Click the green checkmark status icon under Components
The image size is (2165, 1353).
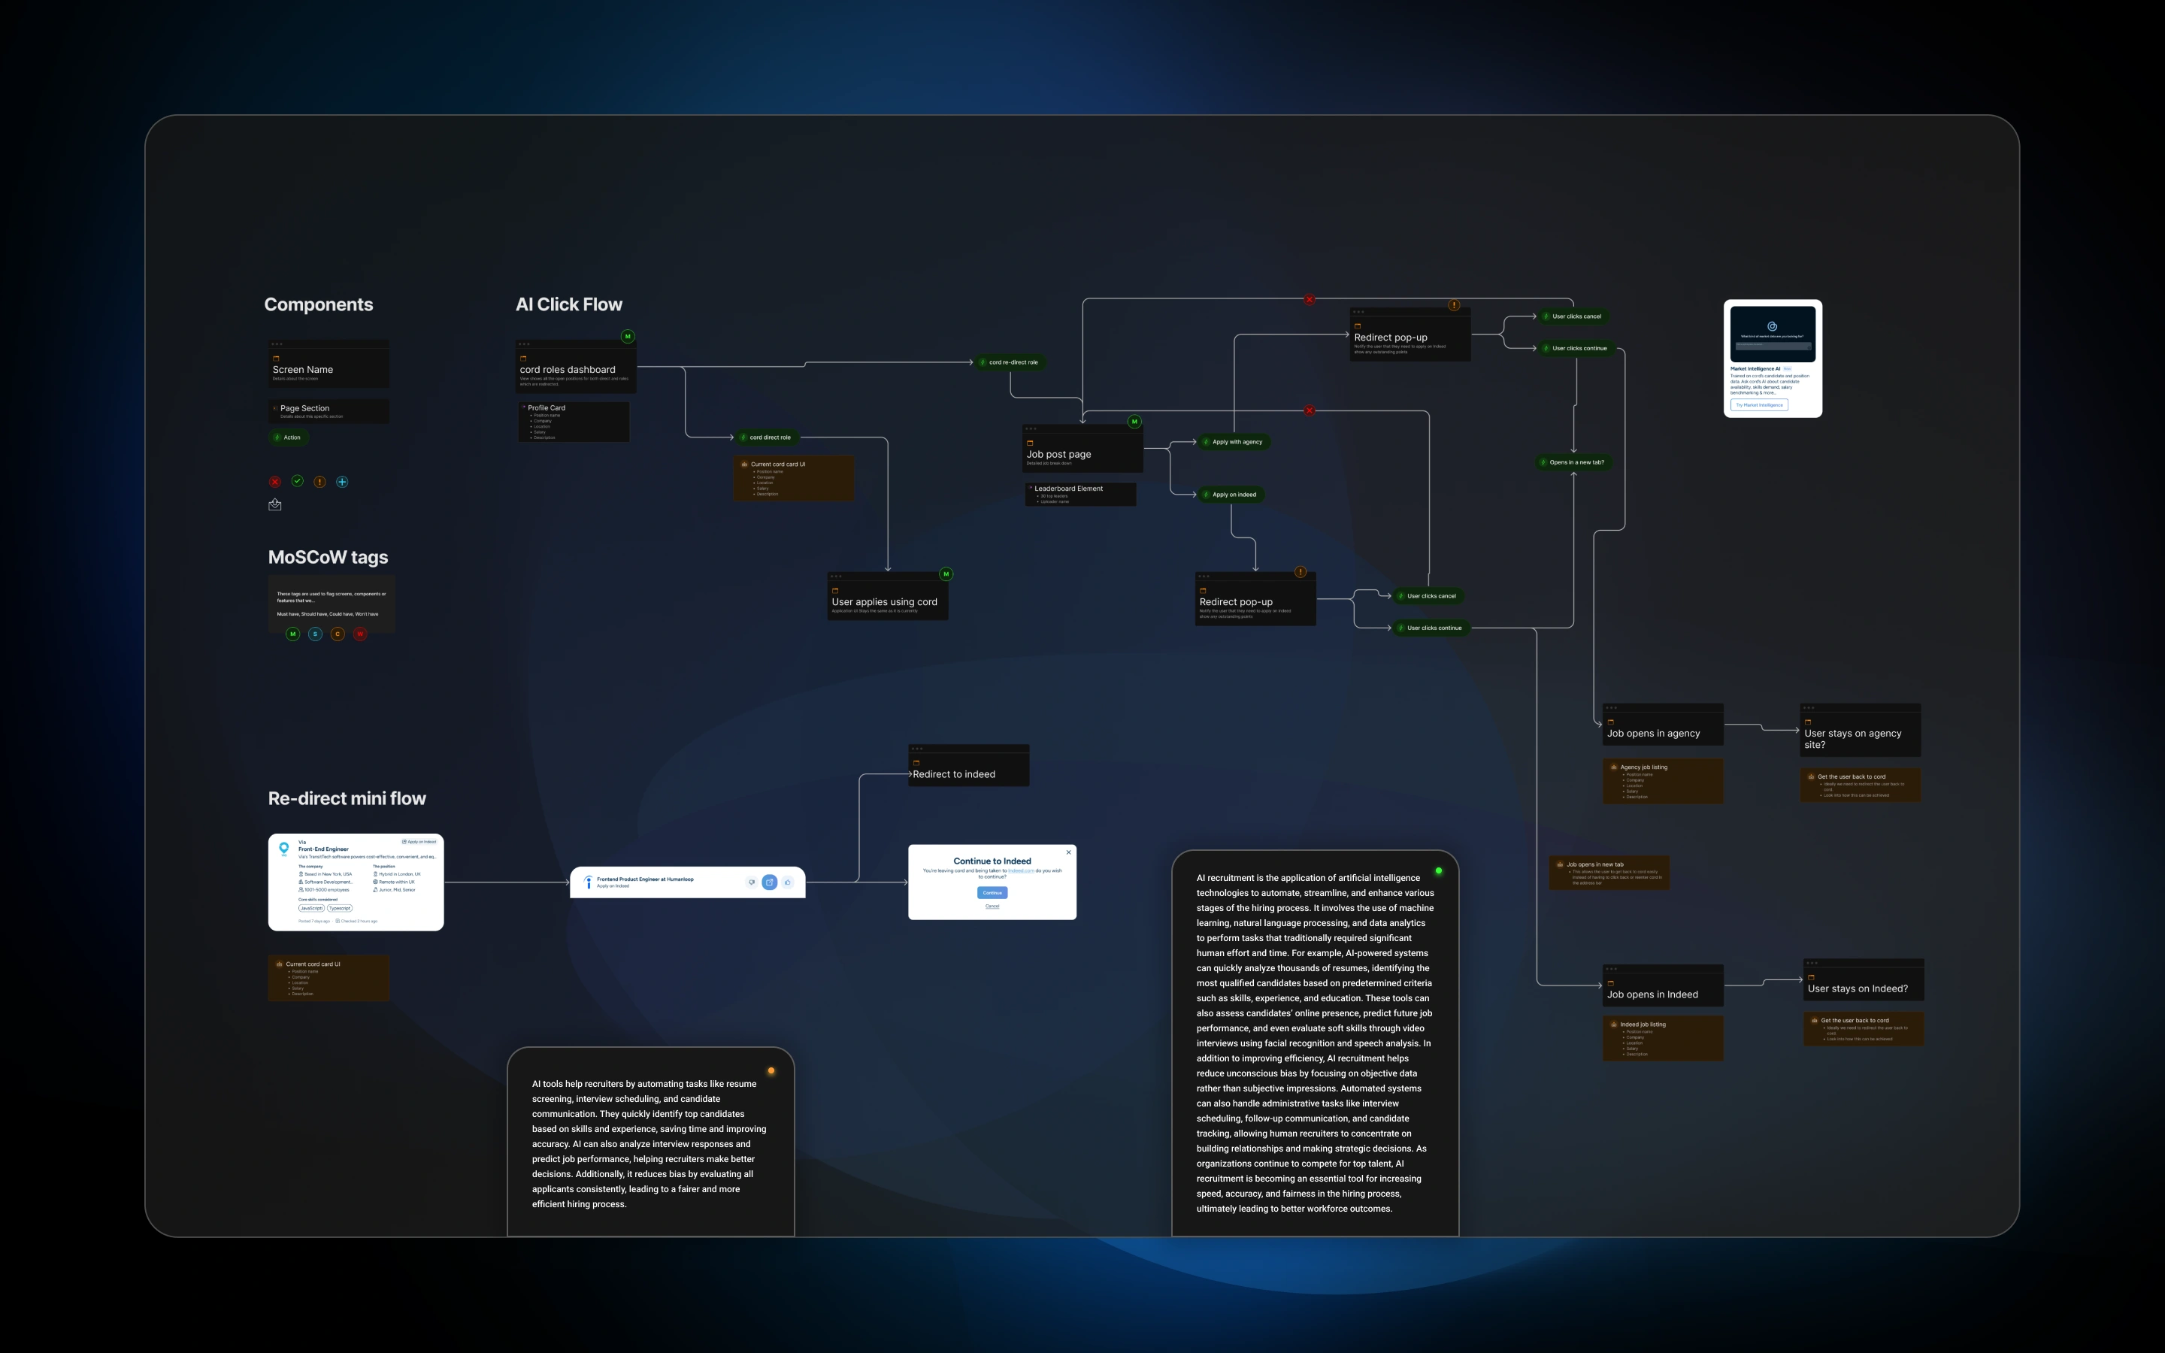[x=297, y=481]
